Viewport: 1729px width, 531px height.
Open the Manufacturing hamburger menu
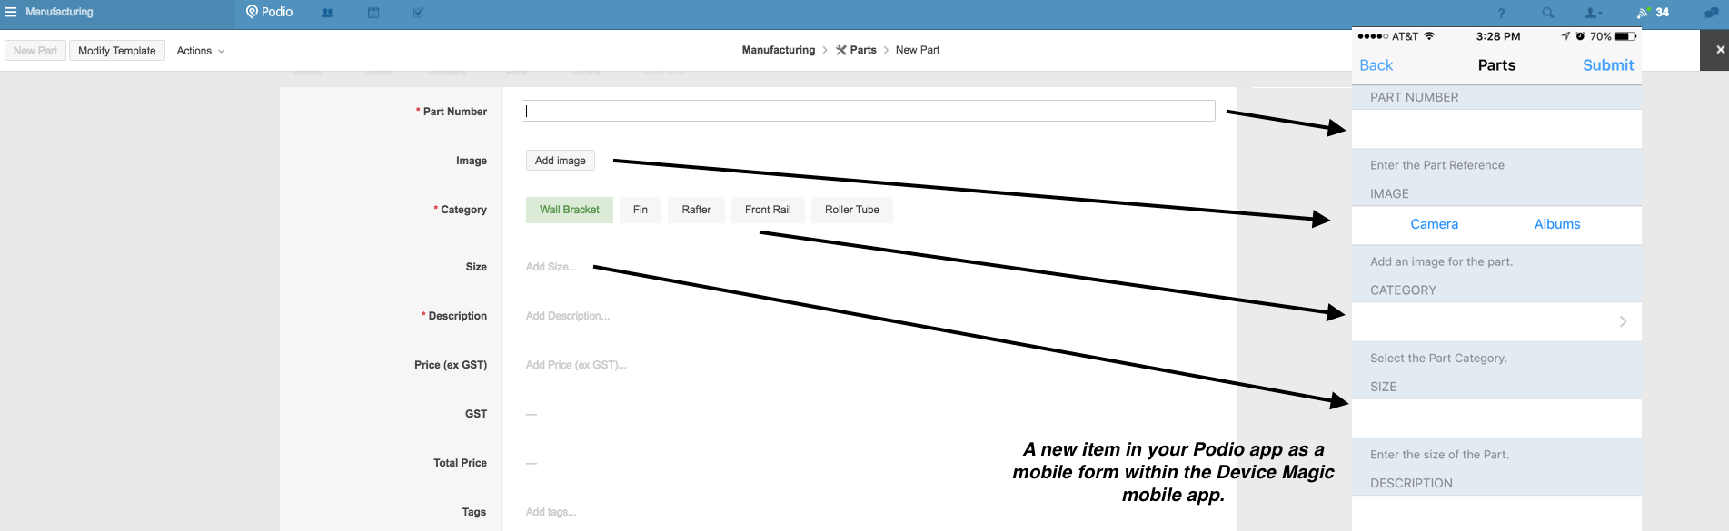(x=12, y=13)
